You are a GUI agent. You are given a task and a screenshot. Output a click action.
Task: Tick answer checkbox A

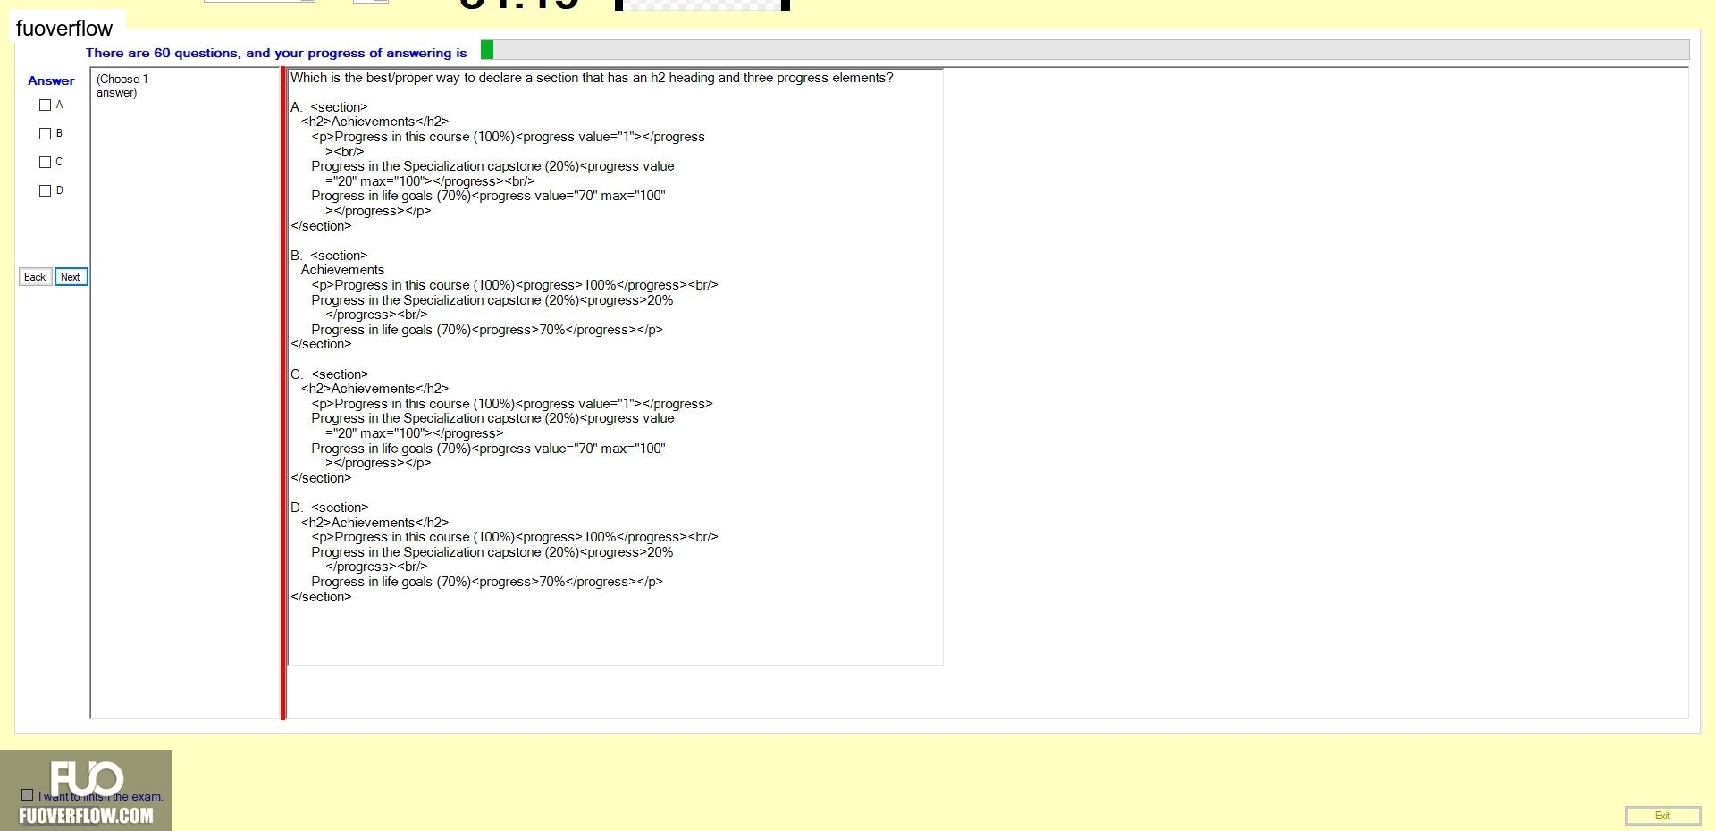(45, 105)
